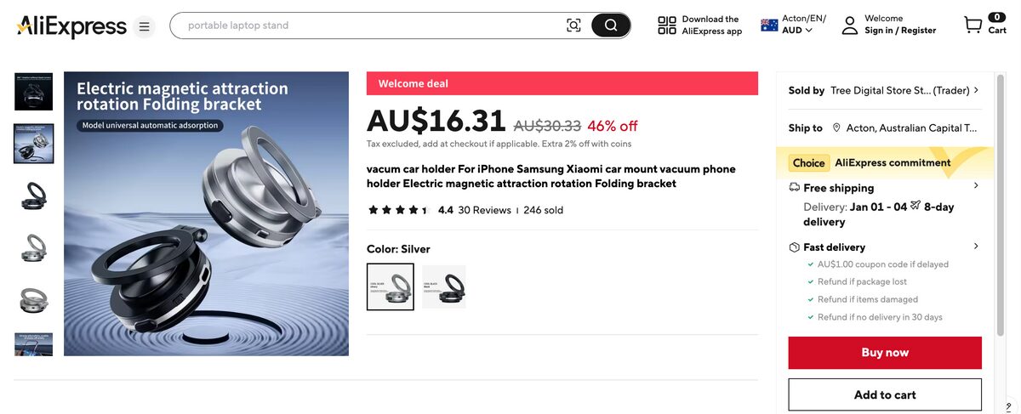This screenshot has width=1021, height=414.
Task: Open the shopping cart icon
Action: (973, 25)
